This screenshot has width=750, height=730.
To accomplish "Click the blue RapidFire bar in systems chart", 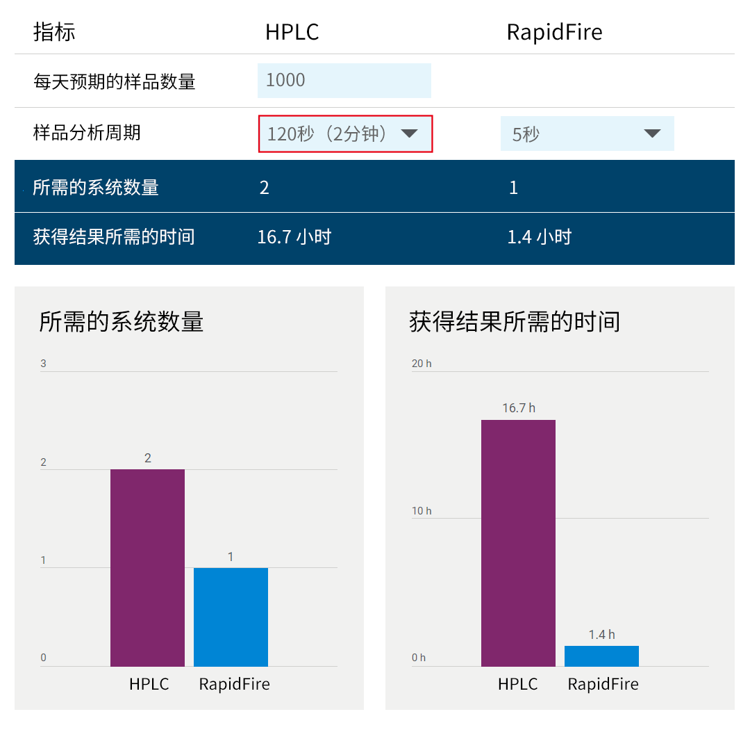I will (231, 617).
